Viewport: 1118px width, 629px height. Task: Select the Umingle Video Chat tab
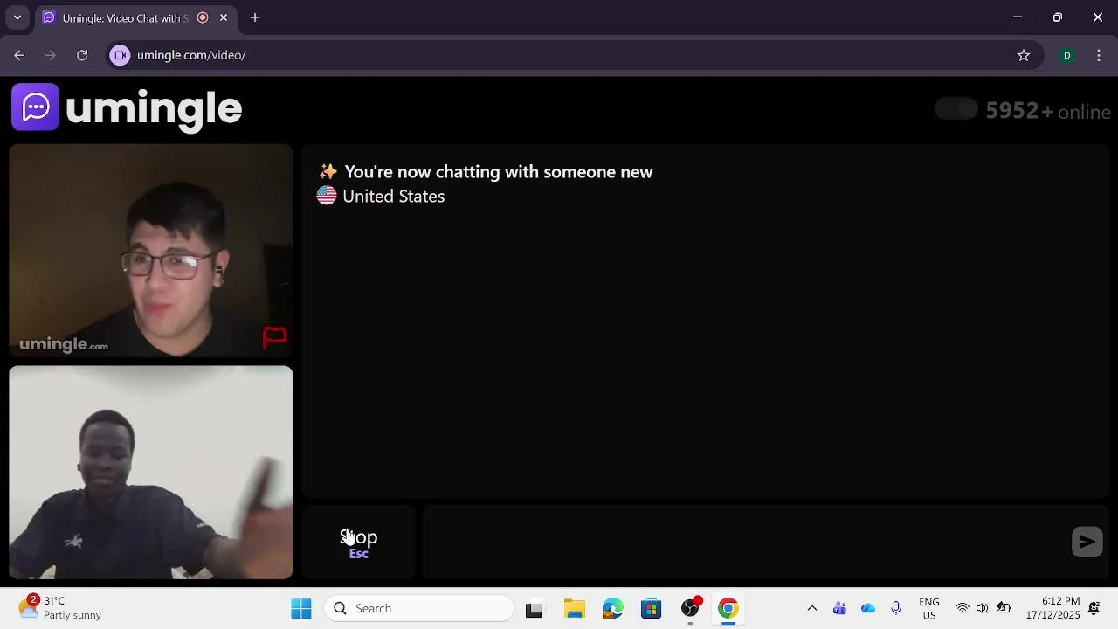[x=127, y=17]
